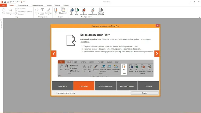Convert to Word (В Word)
This screenshot has width=201, height=113.
[x=72, y=11]
